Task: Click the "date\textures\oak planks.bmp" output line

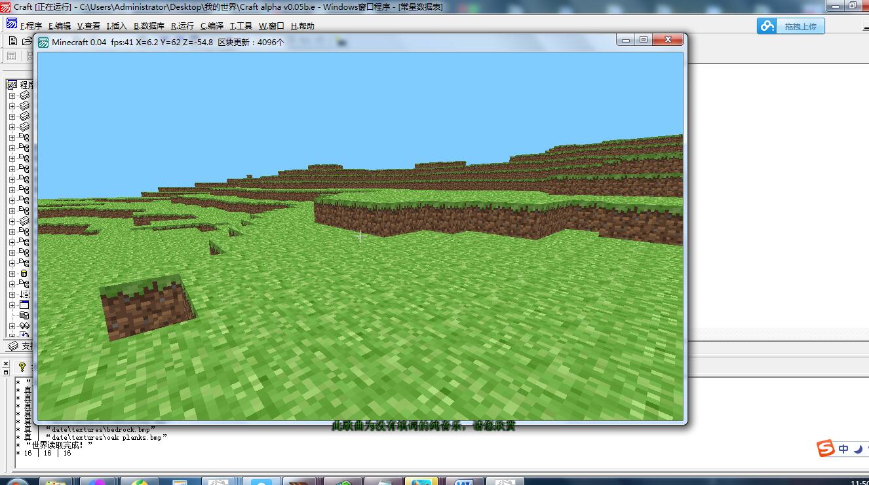Action: tap(106, 437)
